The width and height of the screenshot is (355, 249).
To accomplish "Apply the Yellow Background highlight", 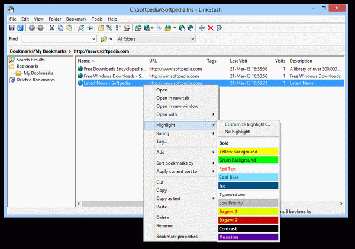I will pyautogui.click(x=248, y=152).
